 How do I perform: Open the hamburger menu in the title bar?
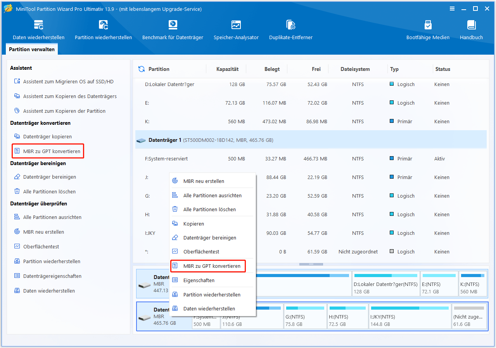click(452, 9)
